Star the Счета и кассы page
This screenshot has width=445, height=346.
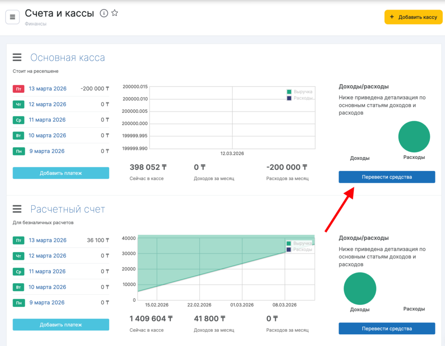115,13
